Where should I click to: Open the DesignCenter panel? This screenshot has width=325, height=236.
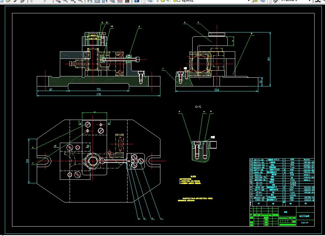pyautogui.click(x=97, y=1)
